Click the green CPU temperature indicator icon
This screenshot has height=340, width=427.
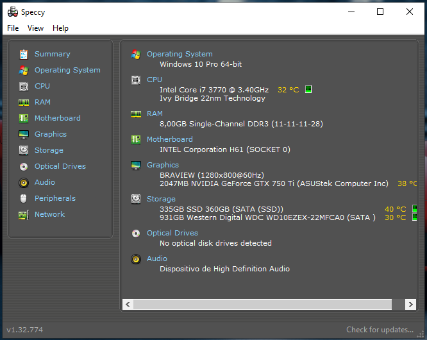point(308,89)
